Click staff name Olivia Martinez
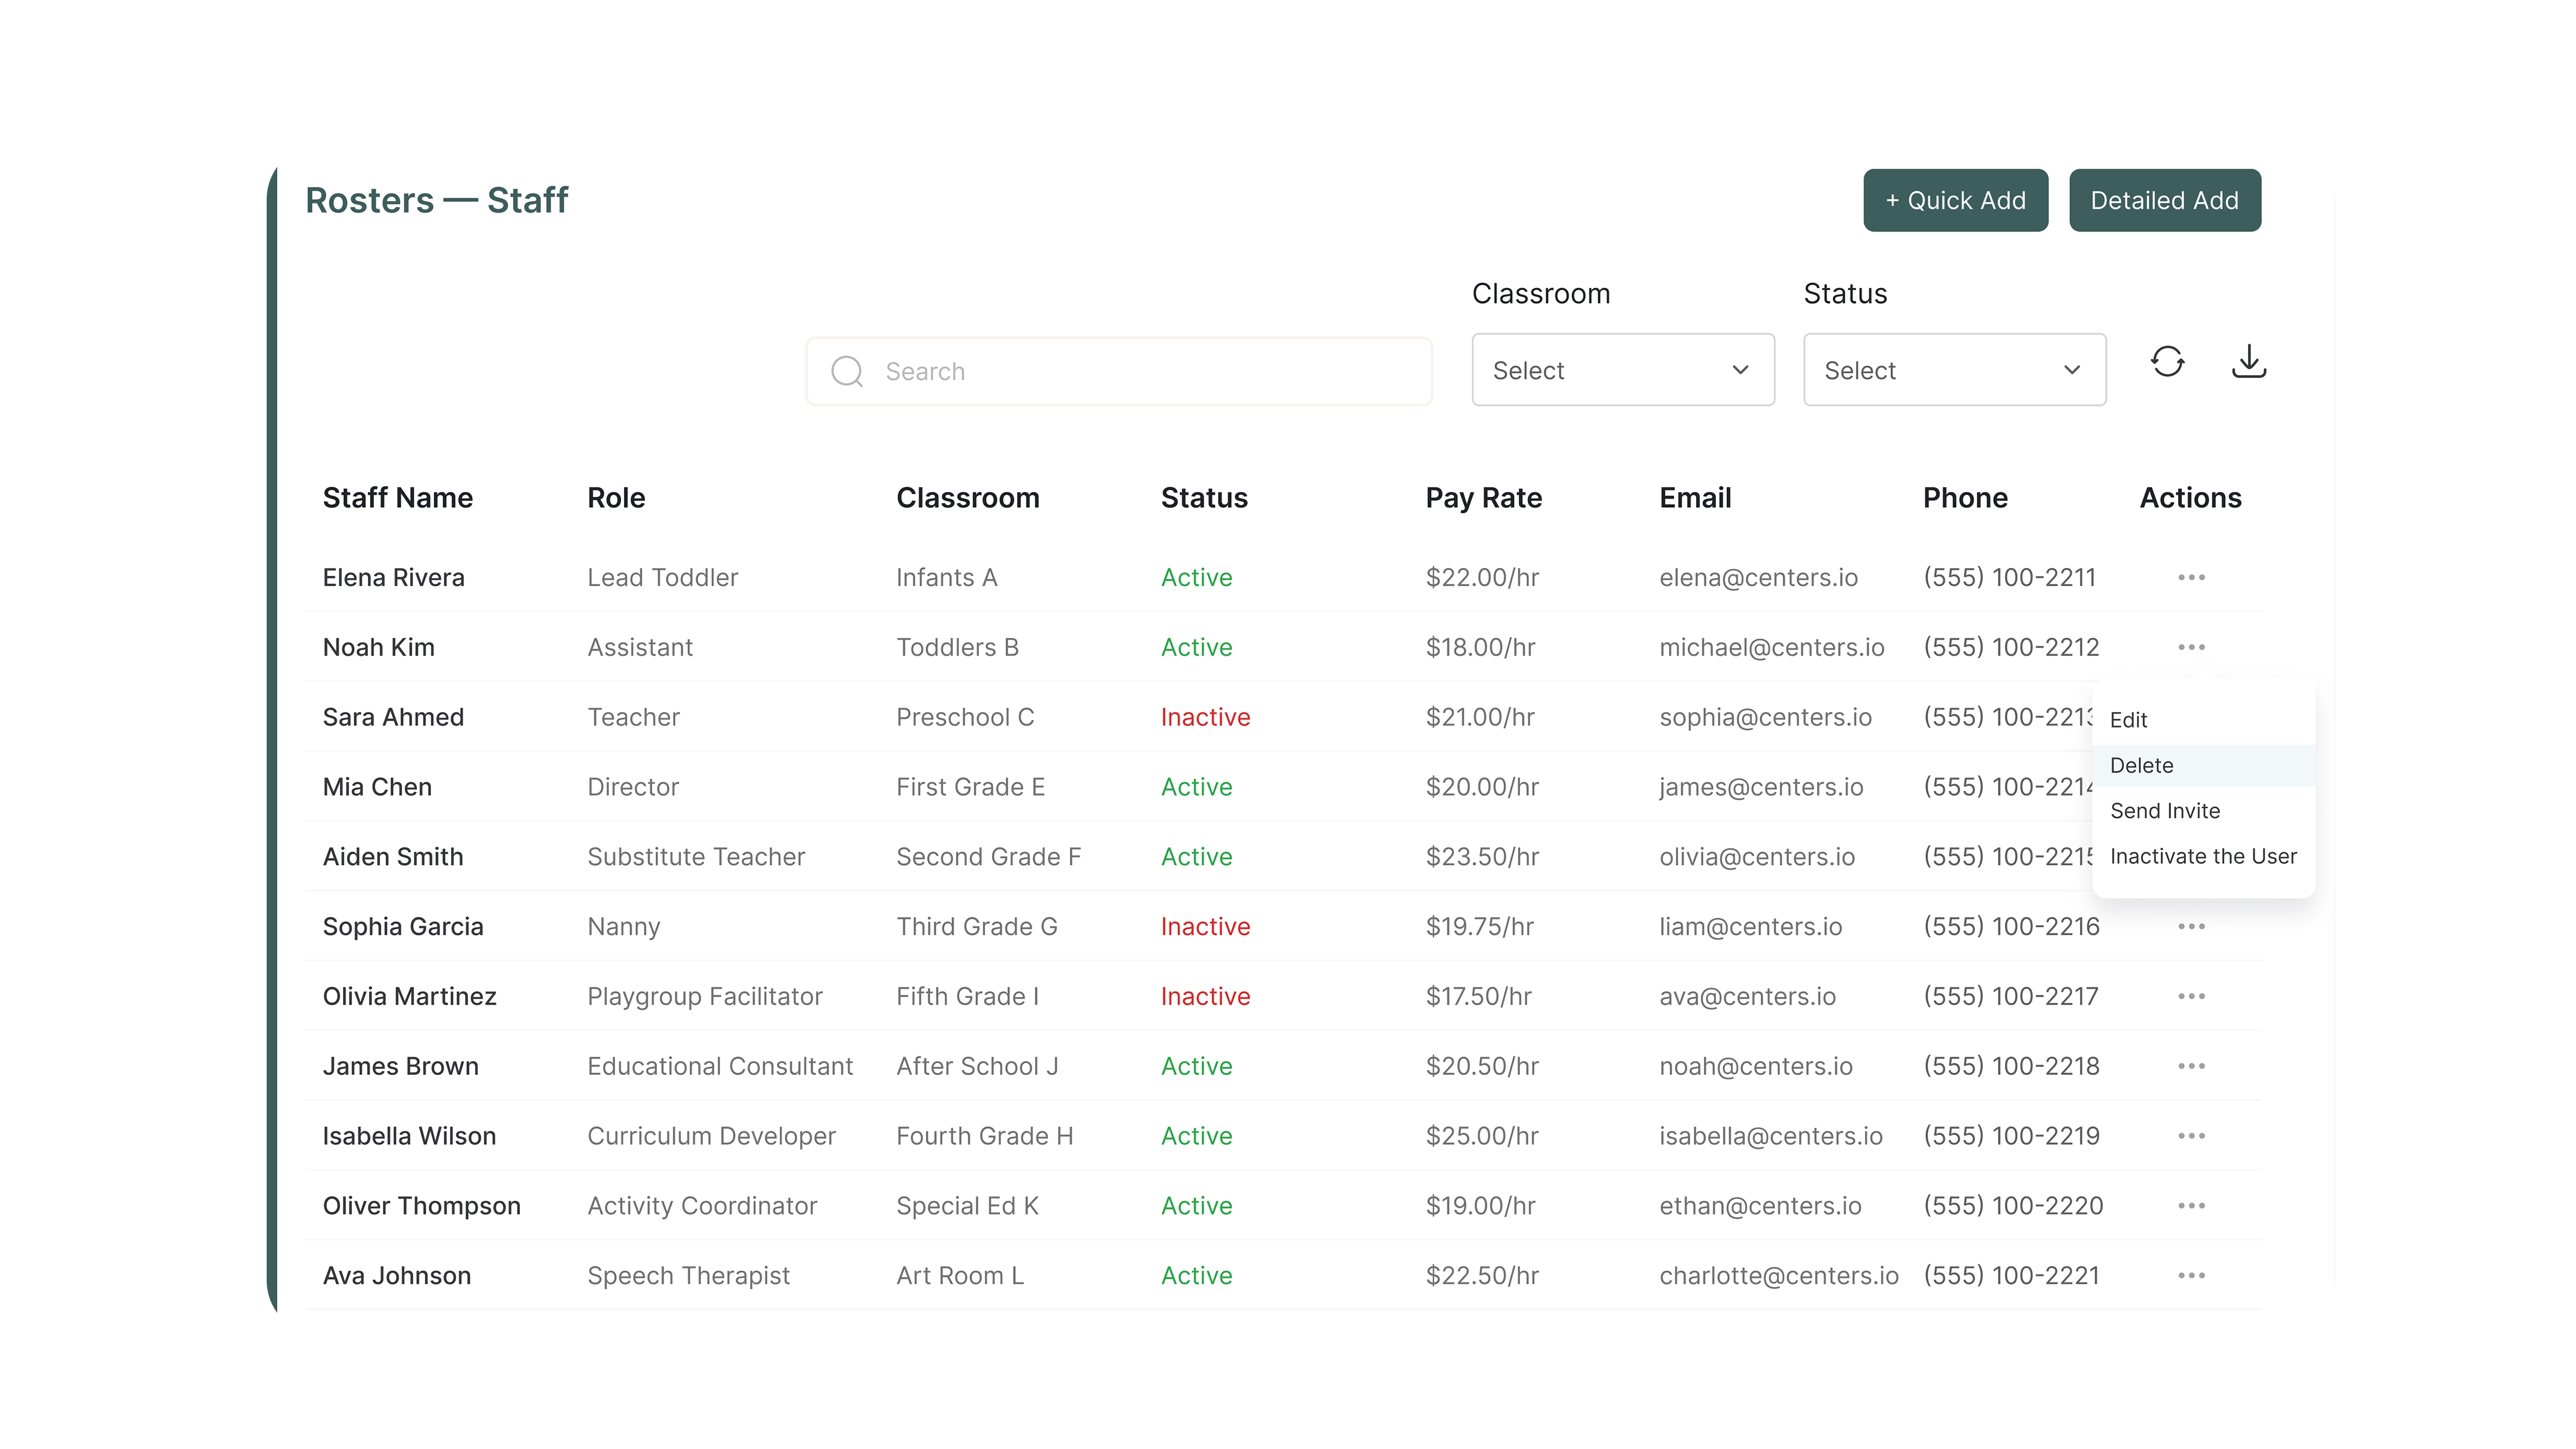Viewport: 2576px width, 1449px height. [409, 997]
